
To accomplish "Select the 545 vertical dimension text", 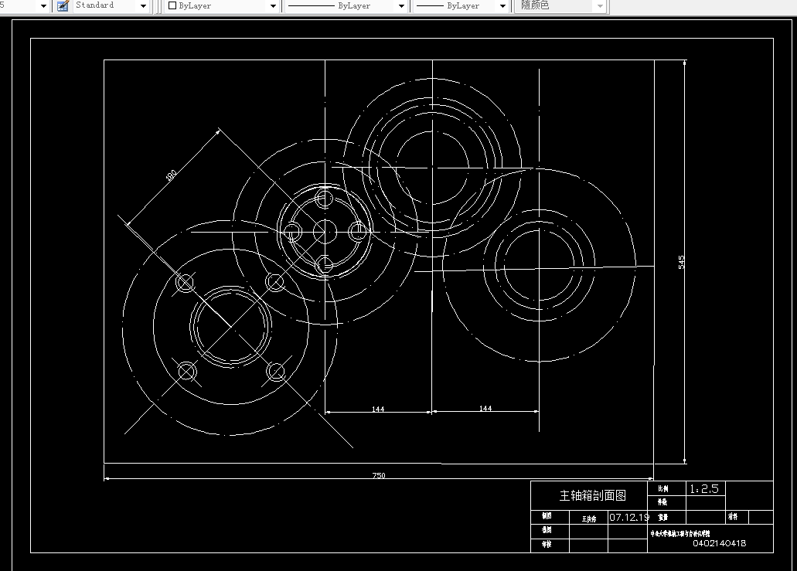I will click(x=681, y=262).
